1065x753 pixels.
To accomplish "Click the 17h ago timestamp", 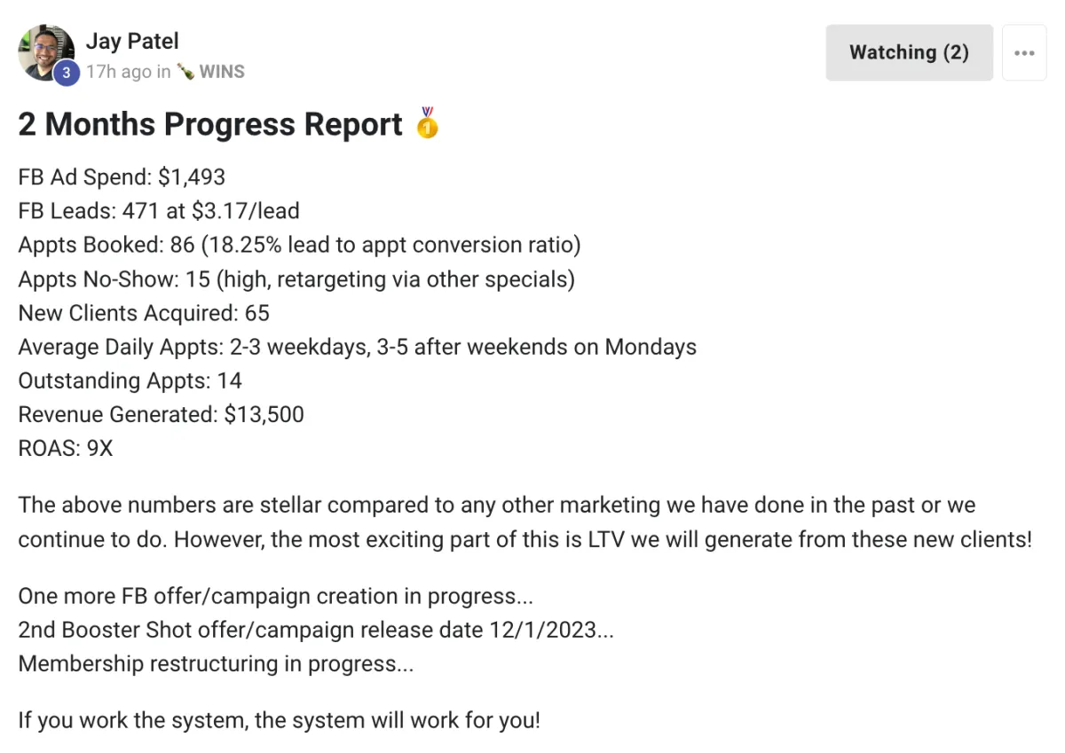I will (119, 73).
